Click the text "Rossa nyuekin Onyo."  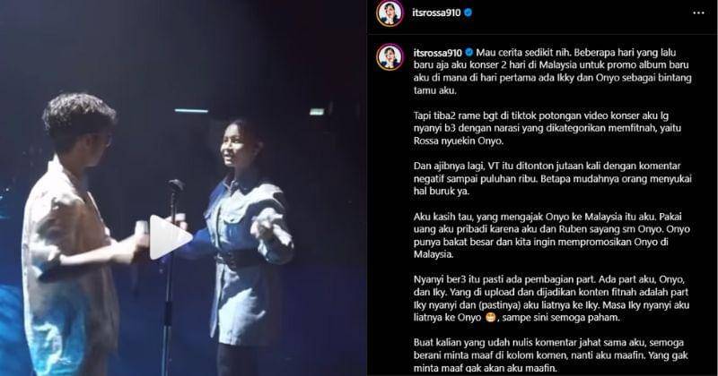click(459, 141)
